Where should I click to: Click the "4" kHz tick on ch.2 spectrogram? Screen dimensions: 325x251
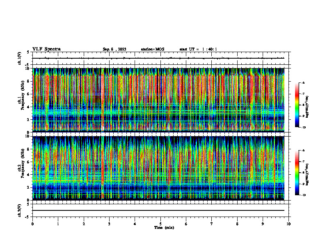point(28,175)
